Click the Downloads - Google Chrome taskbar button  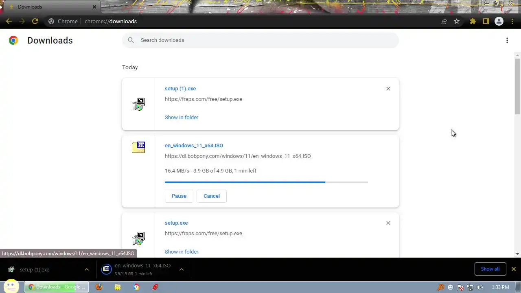pyautogui.click(x=57, y=287)
